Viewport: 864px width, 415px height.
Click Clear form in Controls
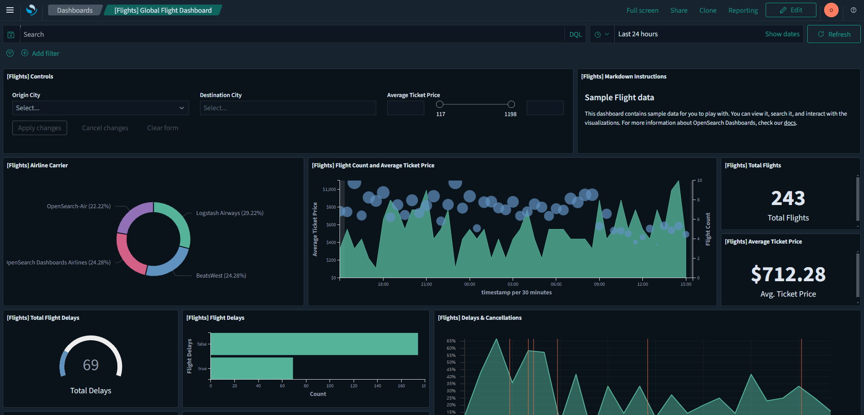[163, 128]
